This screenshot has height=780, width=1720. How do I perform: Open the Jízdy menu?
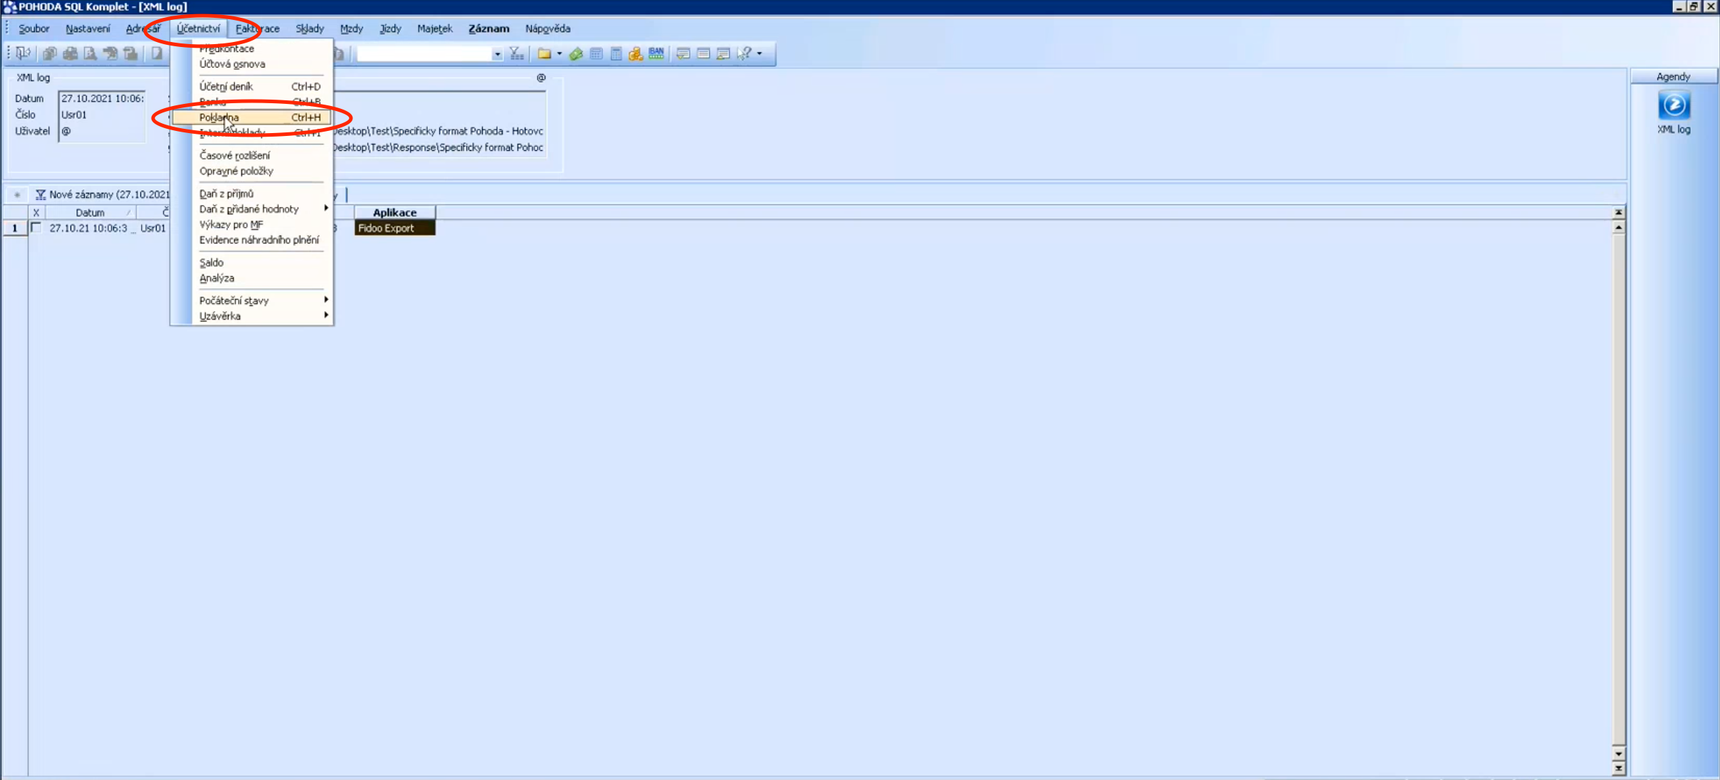pyautogui.click(x=390, y=28)
